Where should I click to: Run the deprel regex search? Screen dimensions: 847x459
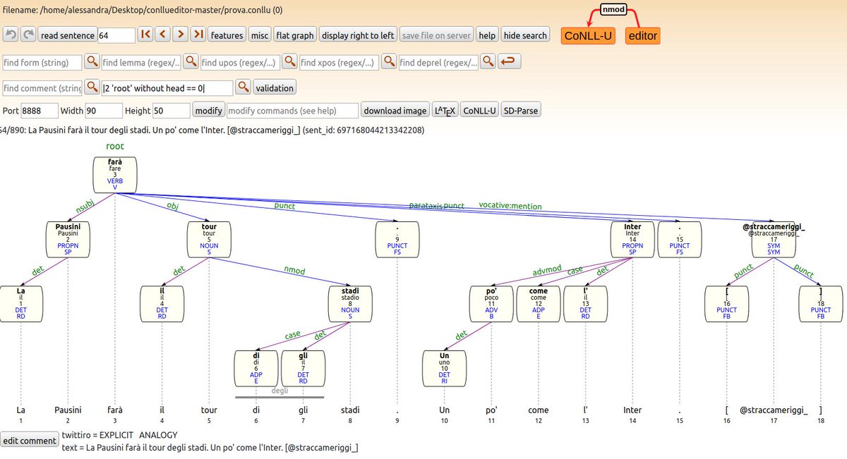(487, 61)
